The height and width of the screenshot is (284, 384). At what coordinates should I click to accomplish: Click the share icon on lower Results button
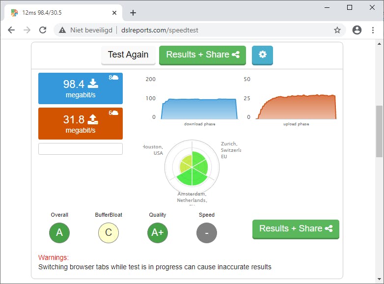(329, 228)
